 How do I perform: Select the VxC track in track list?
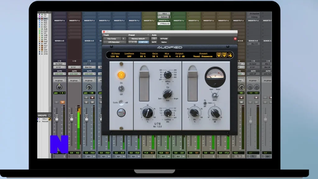(x=45, y=31)
